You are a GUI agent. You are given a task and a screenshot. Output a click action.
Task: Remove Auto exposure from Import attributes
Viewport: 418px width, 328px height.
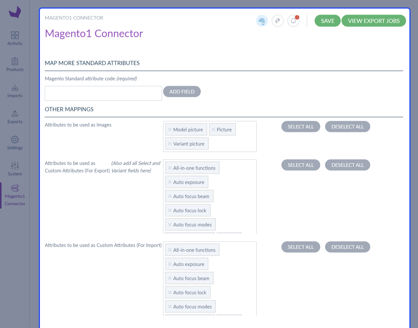click(169, 264)
